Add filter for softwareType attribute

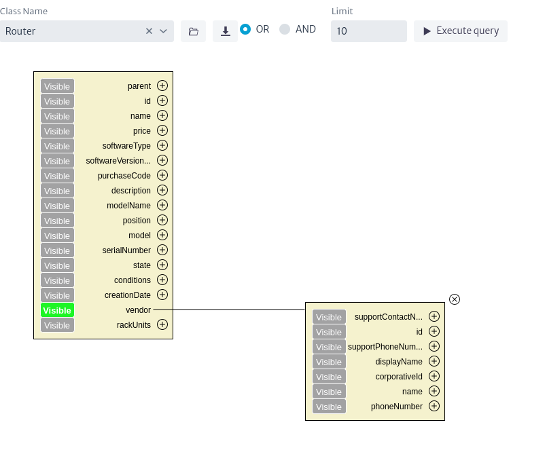point(162,145)
